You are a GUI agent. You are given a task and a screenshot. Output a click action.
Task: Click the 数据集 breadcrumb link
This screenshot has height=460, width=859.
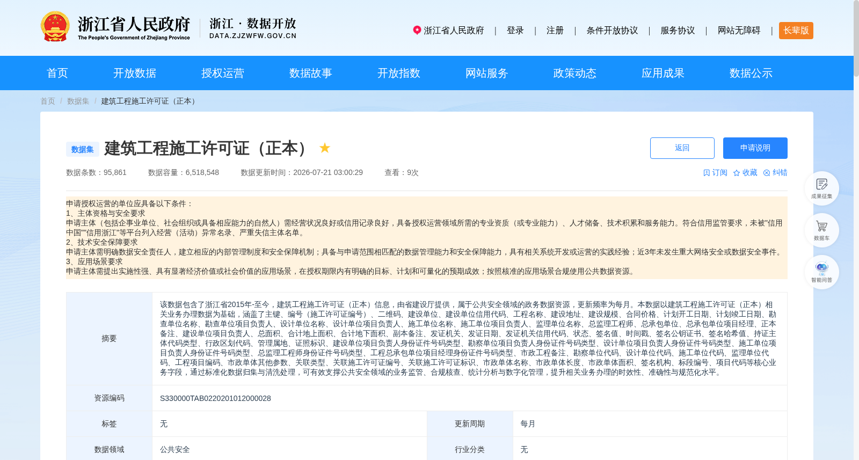[x=78, y=101]
